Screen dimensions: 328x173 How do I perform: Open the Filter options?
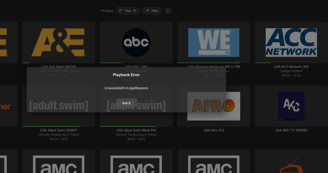152,11
